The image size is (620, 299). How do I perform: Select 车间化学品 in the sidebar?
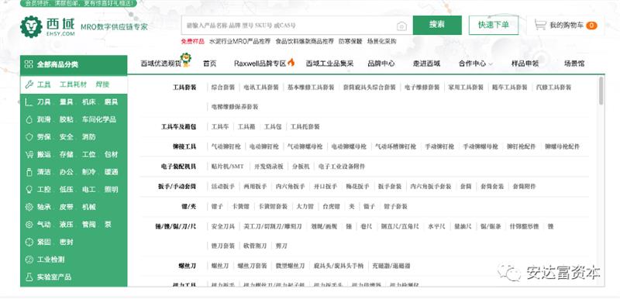pyautogui.click(x=99, y=120)
